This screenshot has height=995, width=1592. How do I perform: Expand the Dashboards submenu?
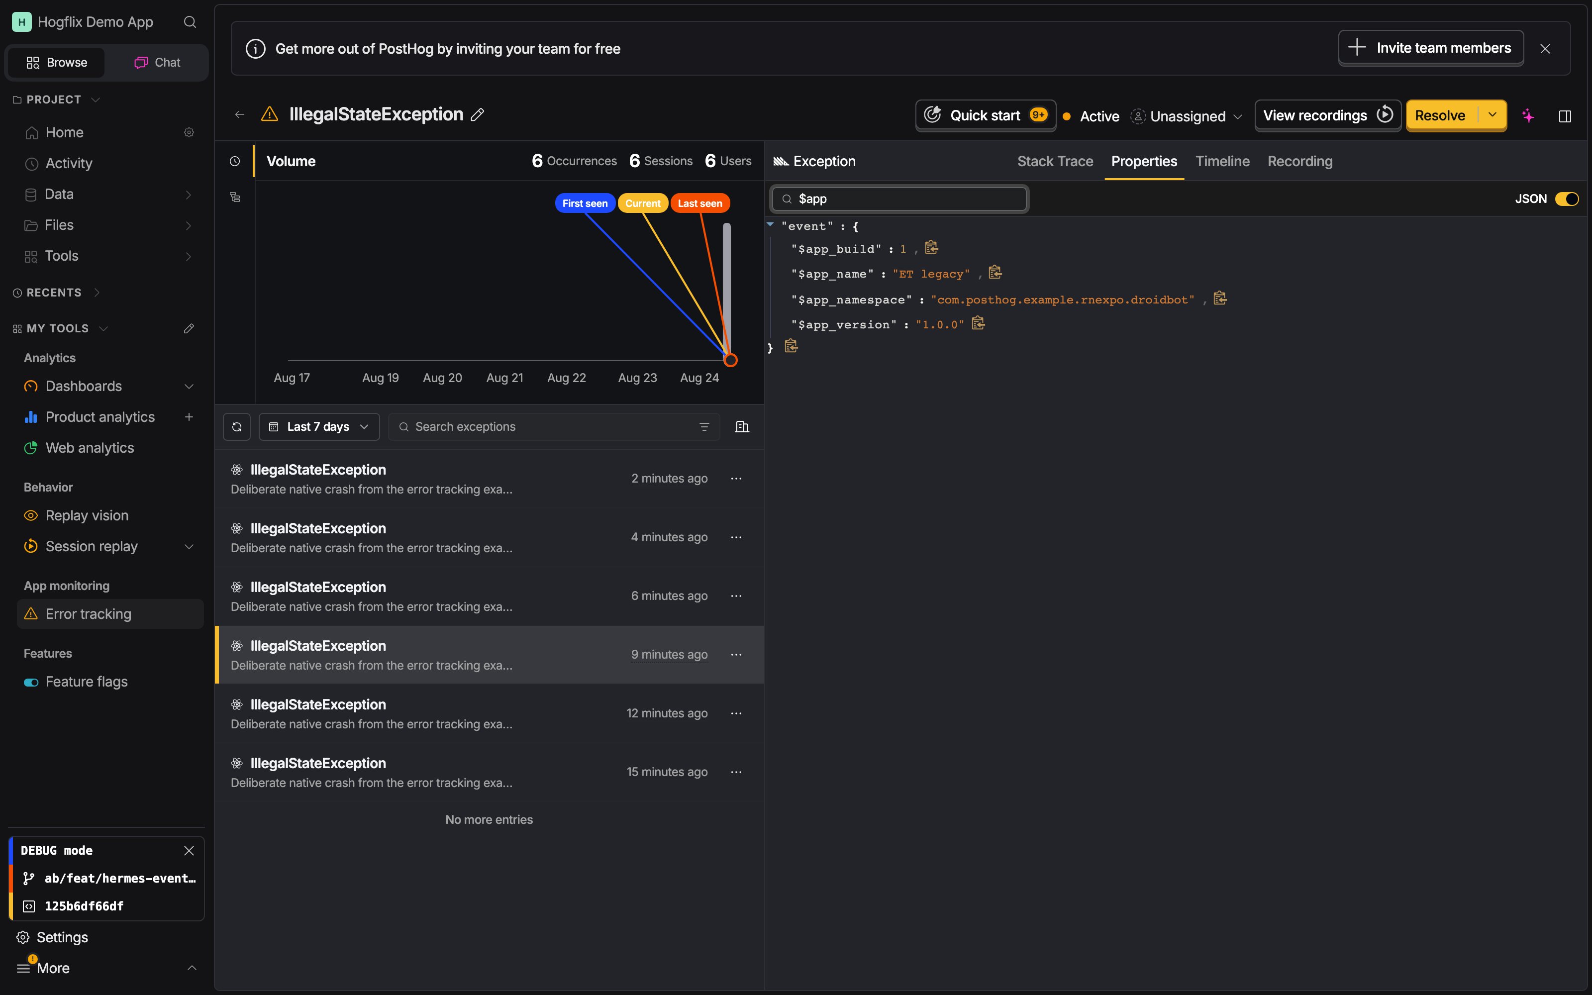click(x=189, y=386)
